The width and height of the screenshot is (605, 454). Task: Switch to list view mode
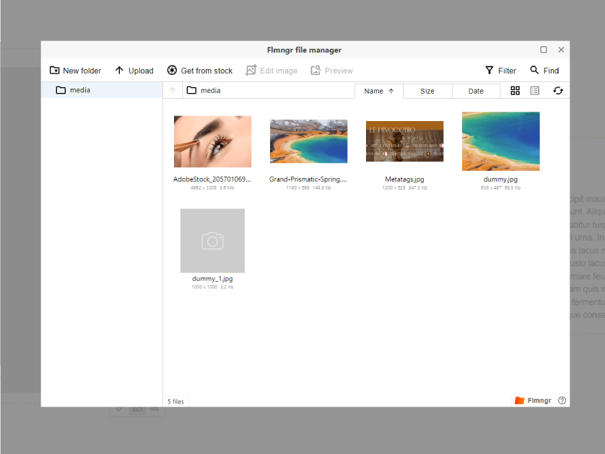(x=535, y=91)
